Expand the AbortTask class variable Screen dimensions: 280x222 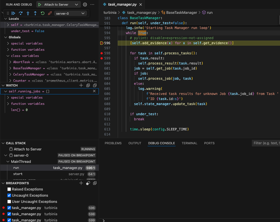[x=10, y=62]
